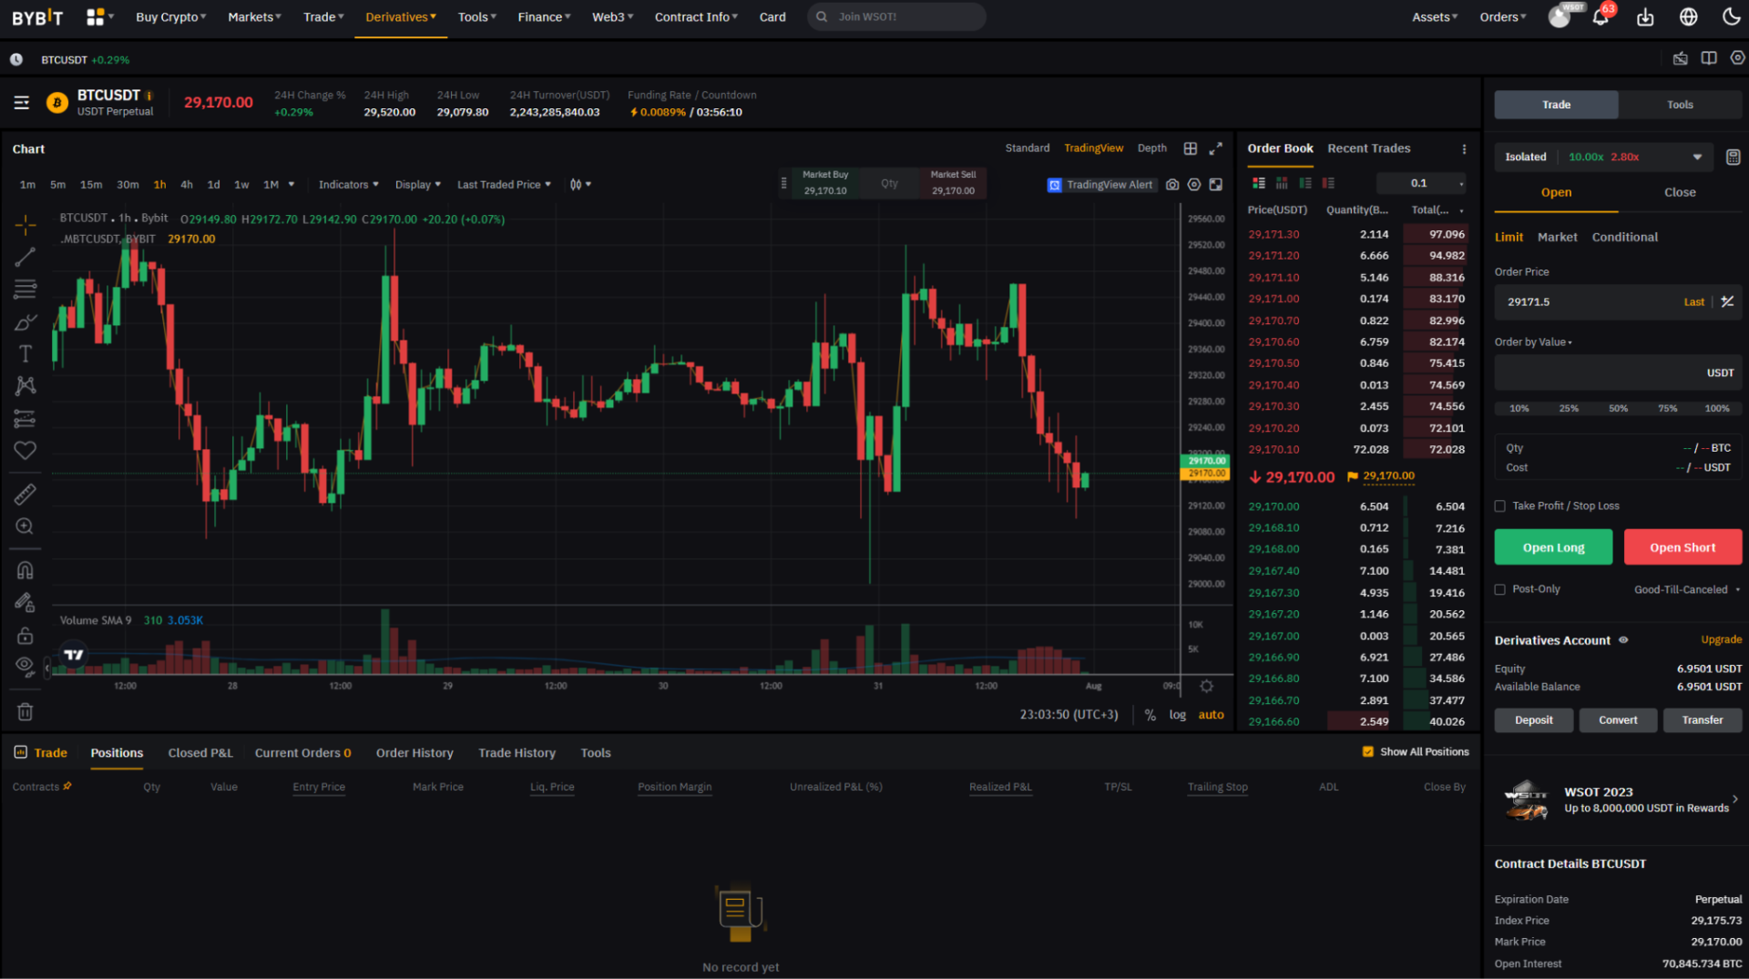The height and width of the screenshot is (979, 1749).
Task: Enable Take Profit / Stop Loss checkbox
Action: (x=1500, y=506)
